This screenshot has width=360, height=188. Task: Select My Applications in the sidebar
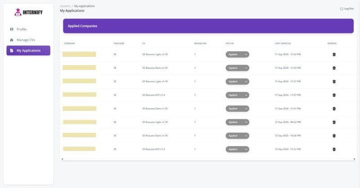(x=28, y=50)
